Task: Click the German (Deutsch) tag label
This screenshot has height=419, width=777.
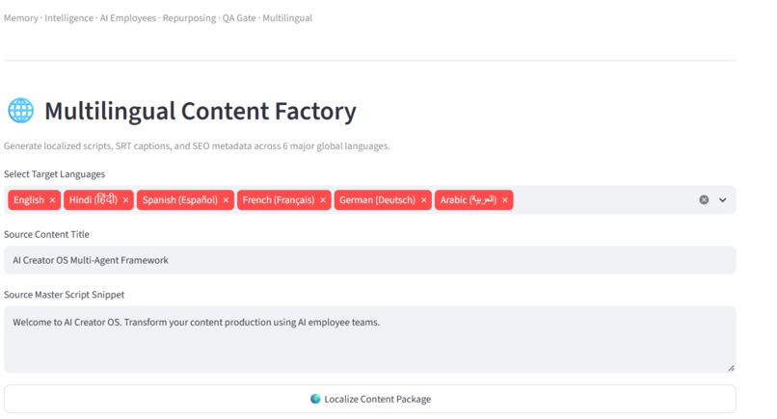Action: pyautogui.click(x=377, y=200)
